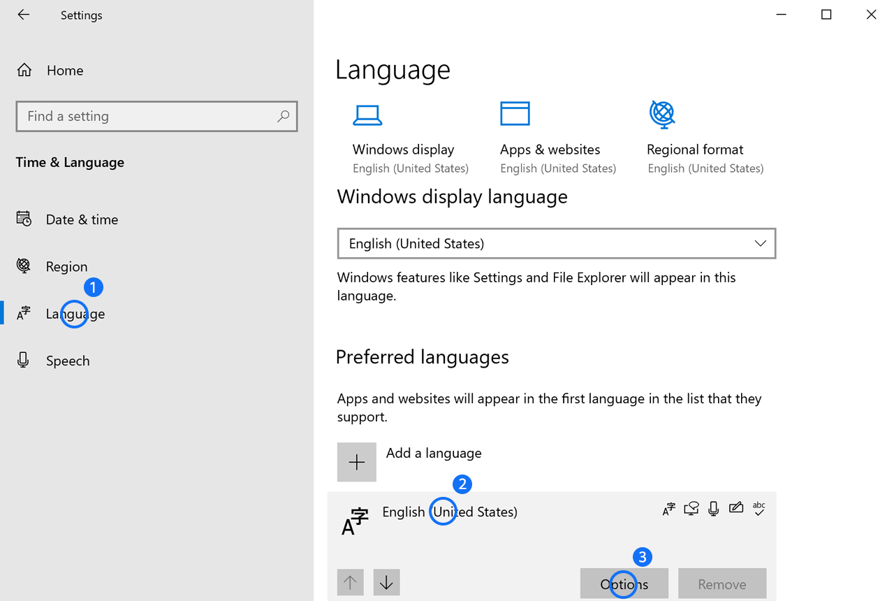Click the display language icon in English row
894x601 pixels.
point(668,509)
